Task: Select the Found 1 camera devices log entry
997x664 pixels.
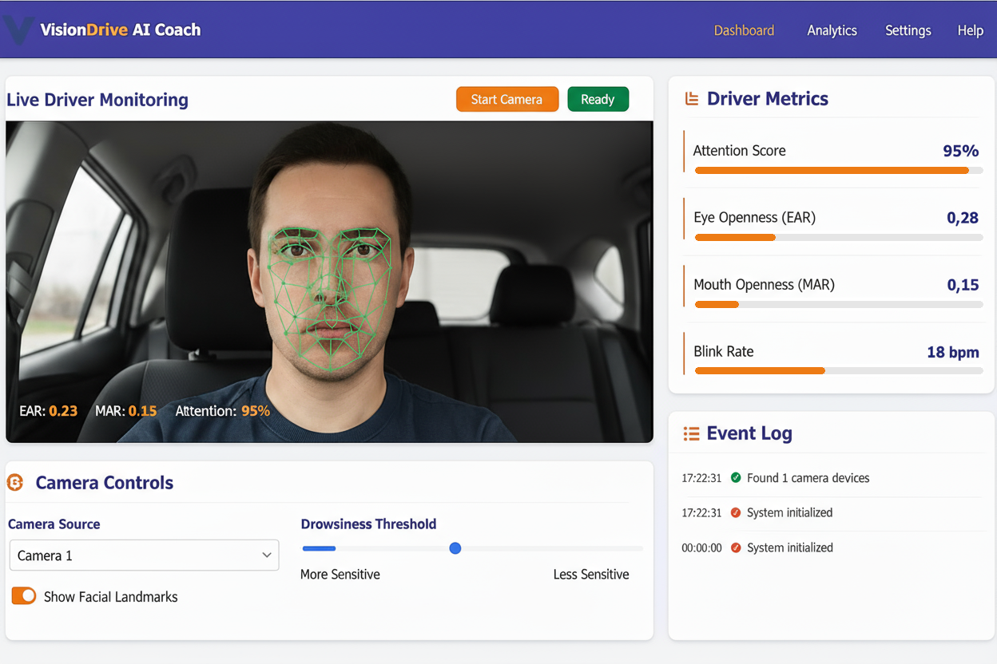Action: point(808,478)
